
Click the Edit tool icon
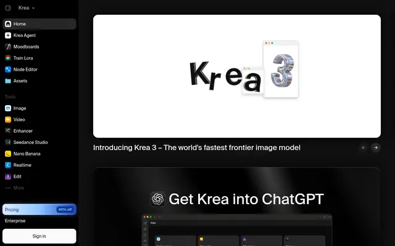(8, 177)
